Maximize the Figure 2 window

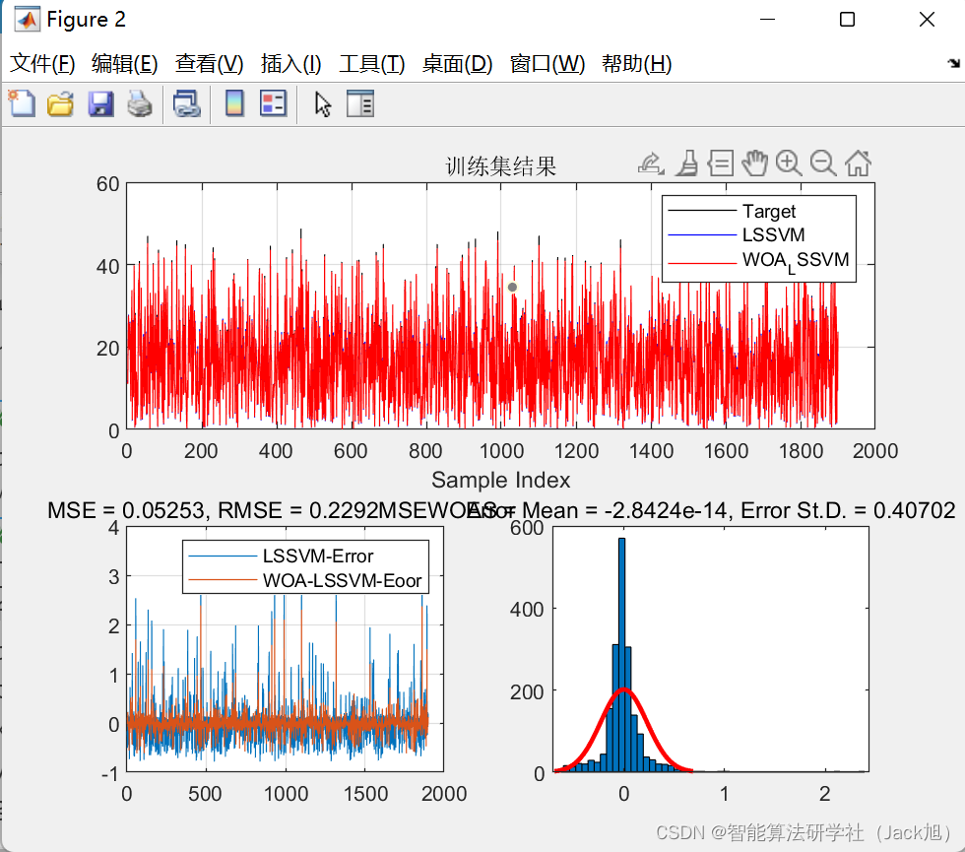(x=848, y=19)
